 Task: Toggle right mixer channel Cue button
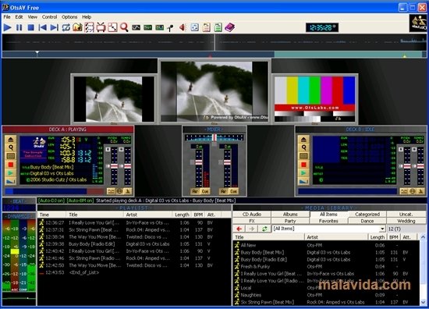[x=233, y=191]
